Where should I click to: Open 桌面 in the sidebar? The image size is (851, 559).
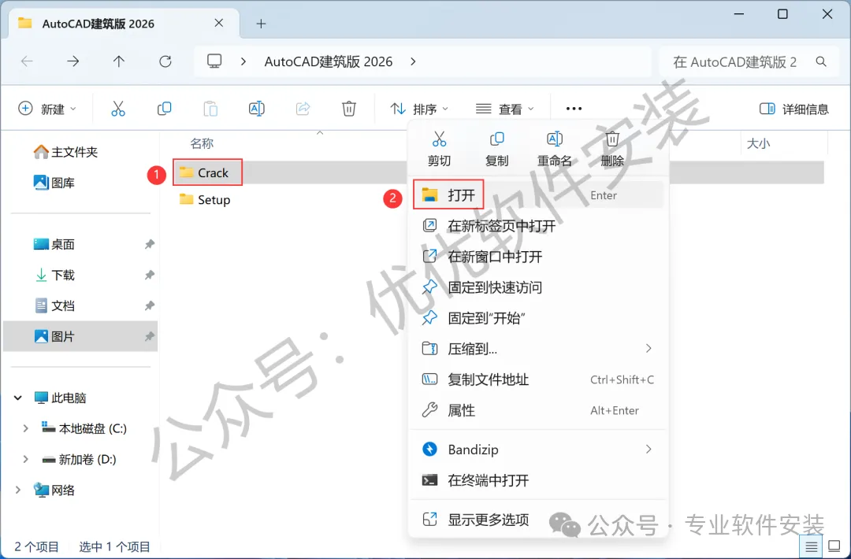pyautogui.click(x=54, y=245)
